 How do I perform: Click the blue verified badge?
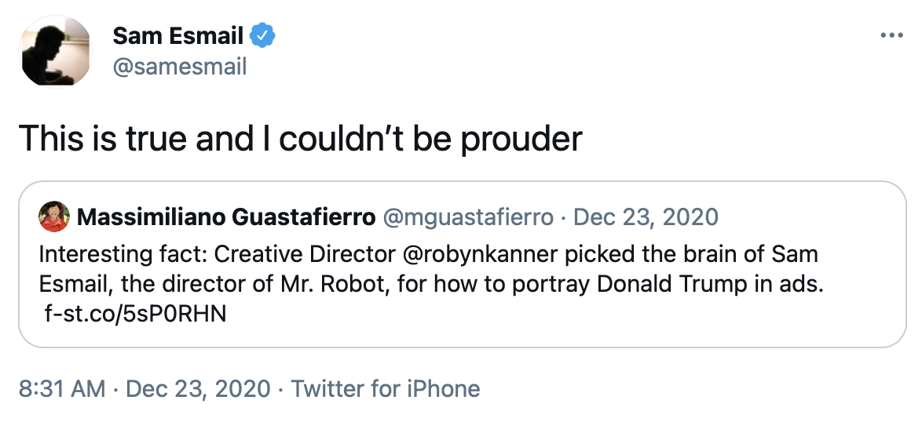pos(262,35)
